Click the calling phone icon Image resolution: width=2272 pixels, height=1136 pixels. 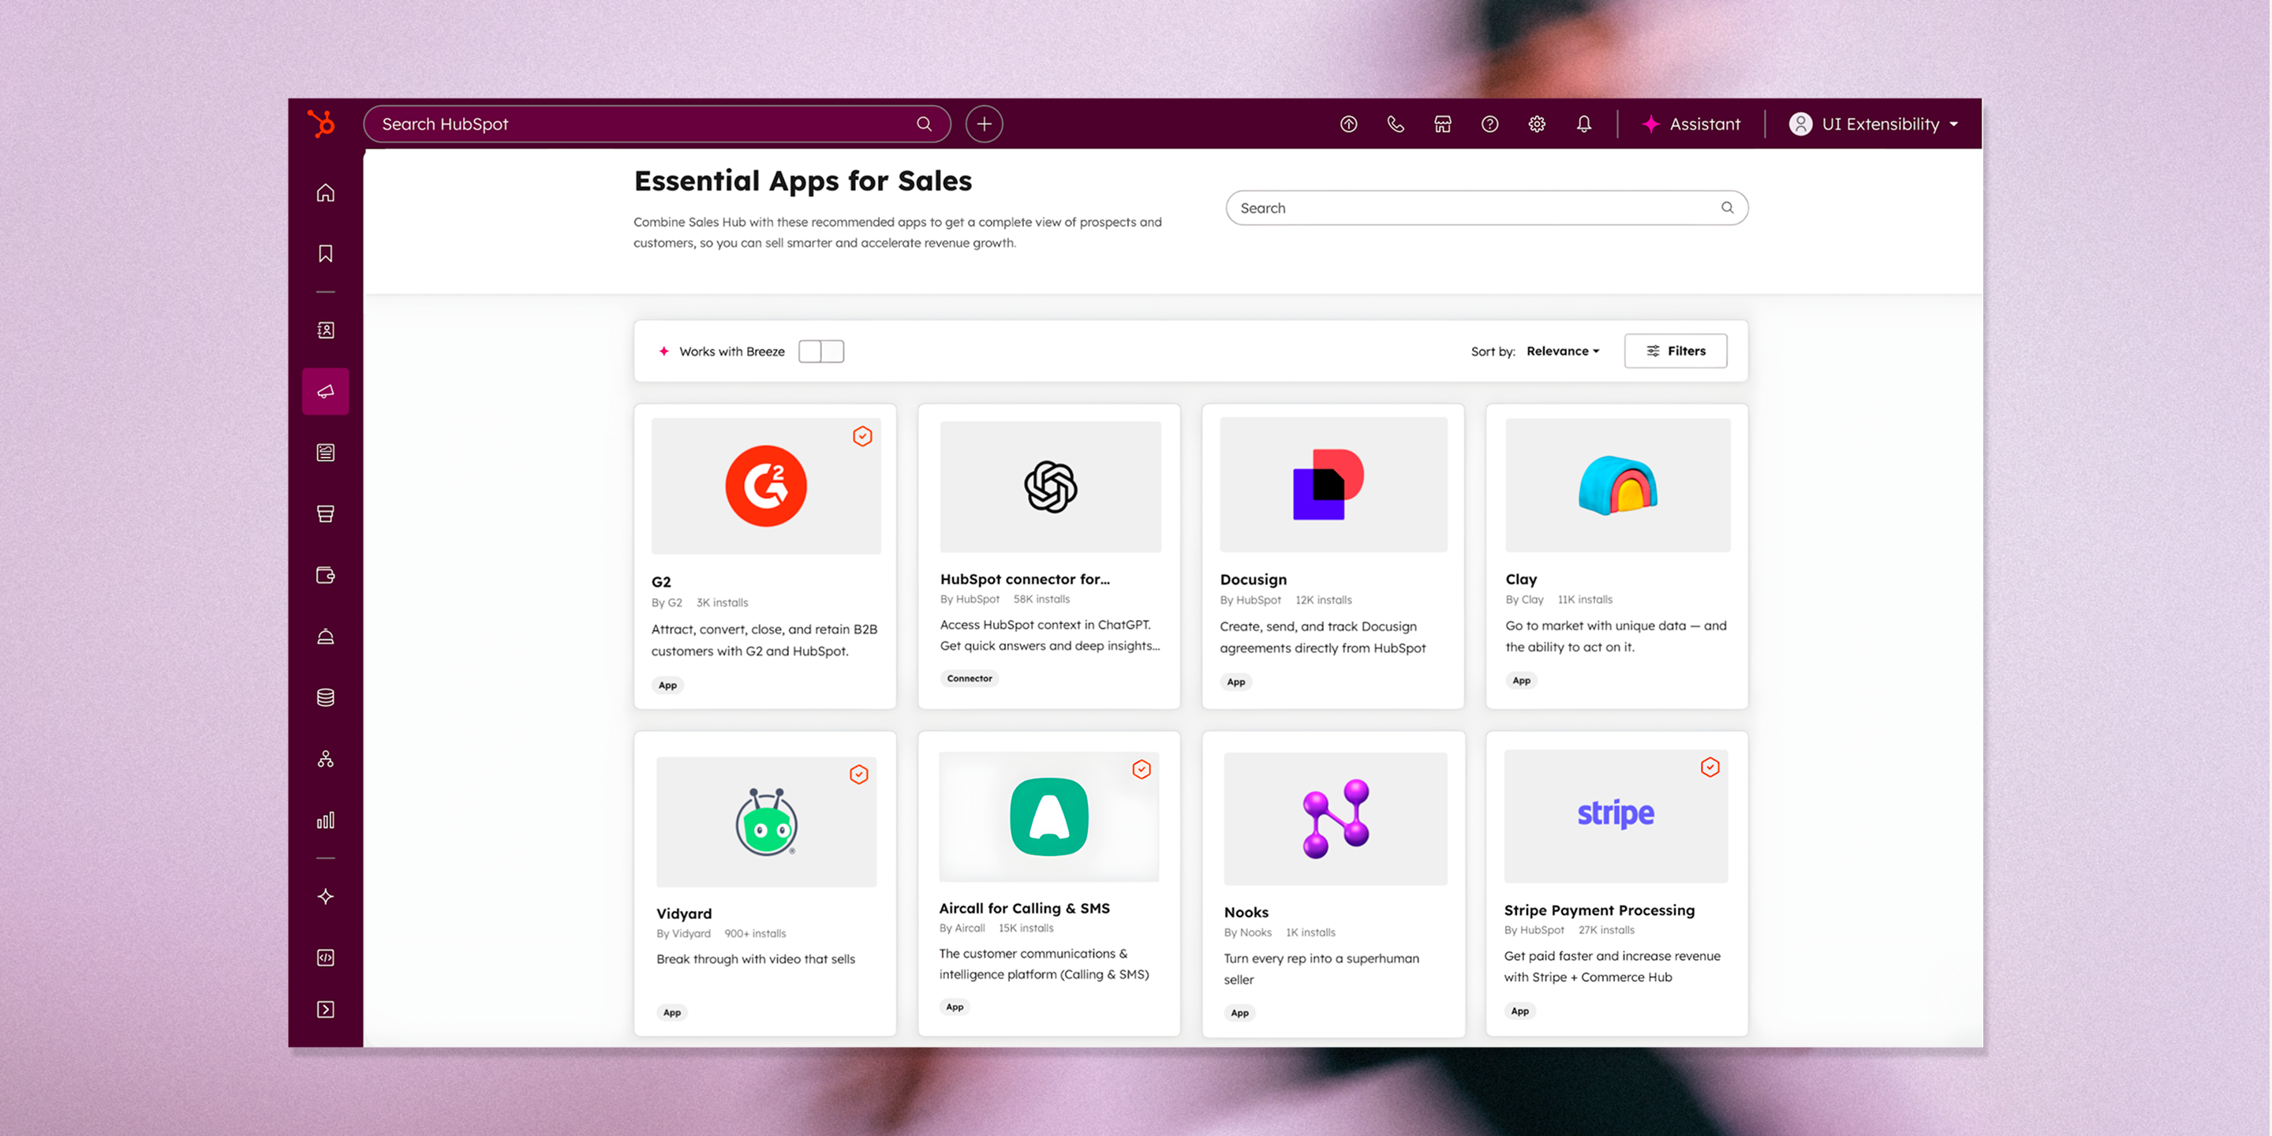1396,125
